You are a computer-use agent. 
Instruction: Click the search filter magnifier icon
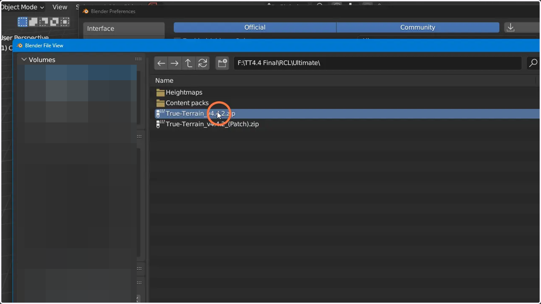(533, 63)
